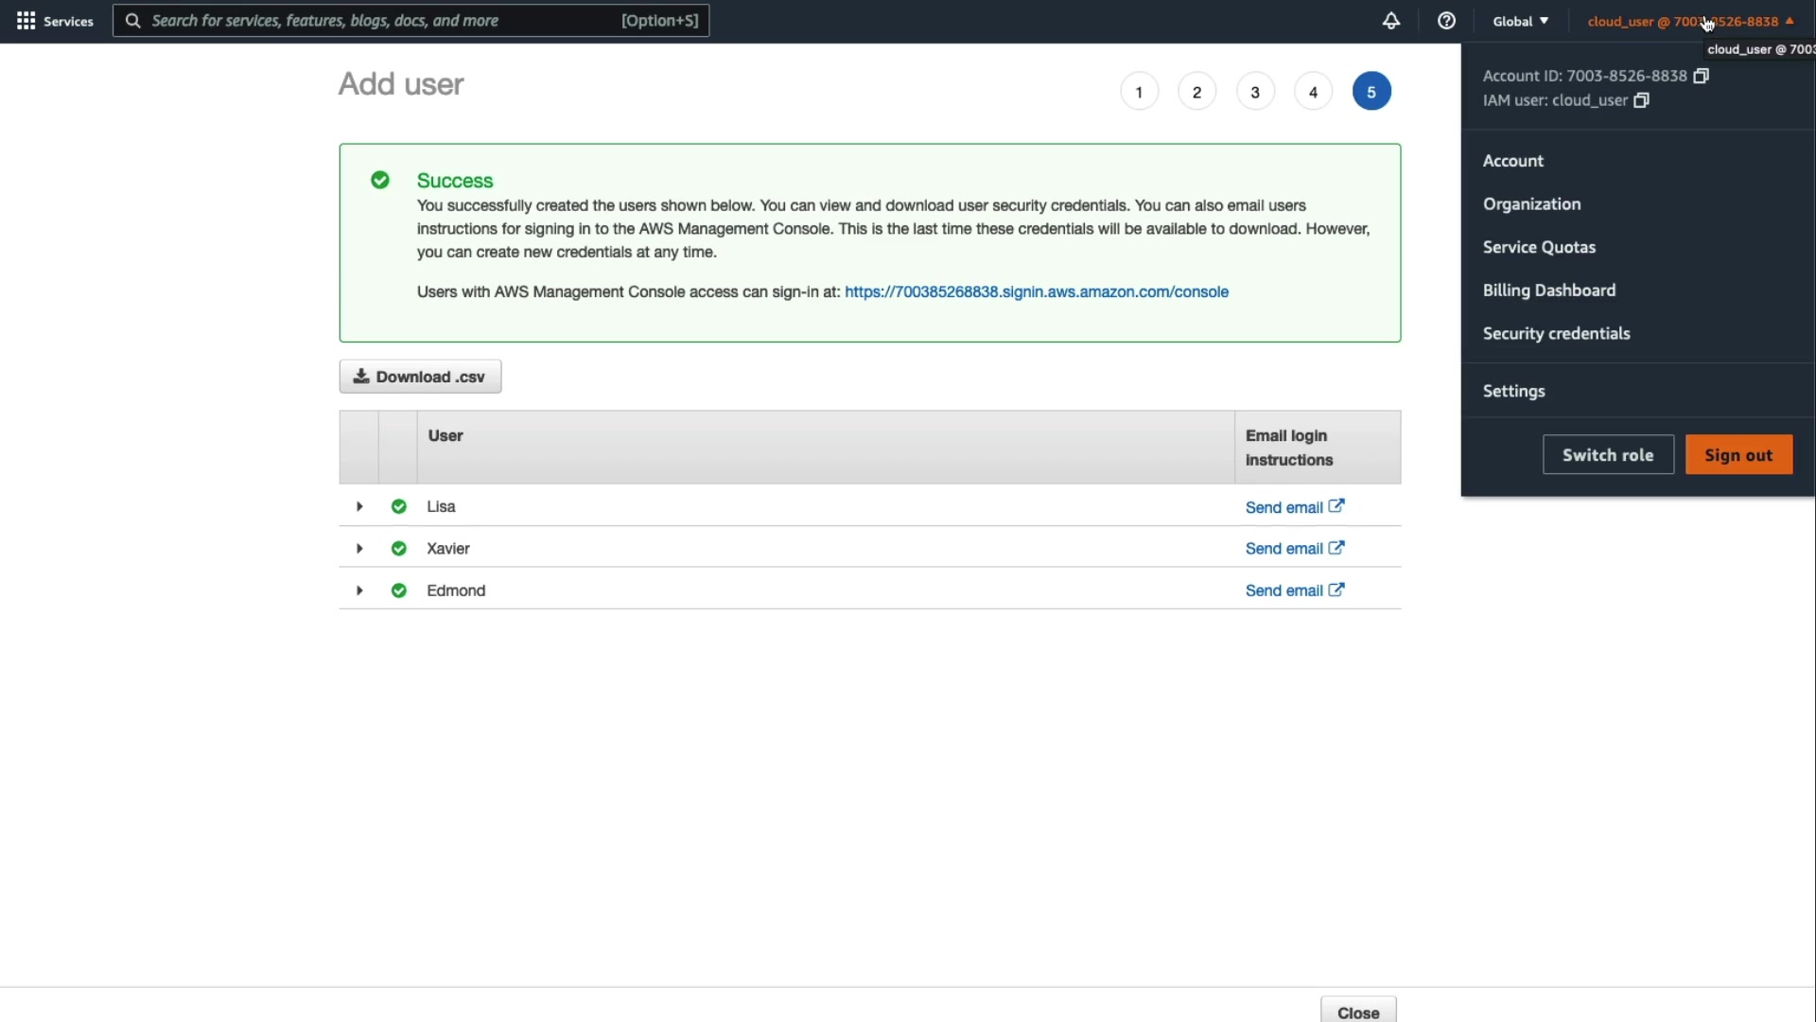Expand the Xavier user row
The width and height of the screenshot is (1816, 1022).
tap(359, 549)
